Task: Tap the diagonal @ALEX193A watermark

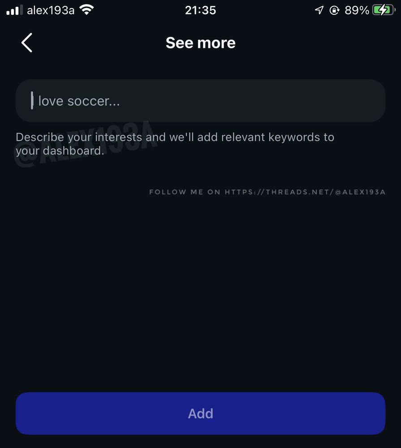Action: pyautogui.click(x=85, y=144)
